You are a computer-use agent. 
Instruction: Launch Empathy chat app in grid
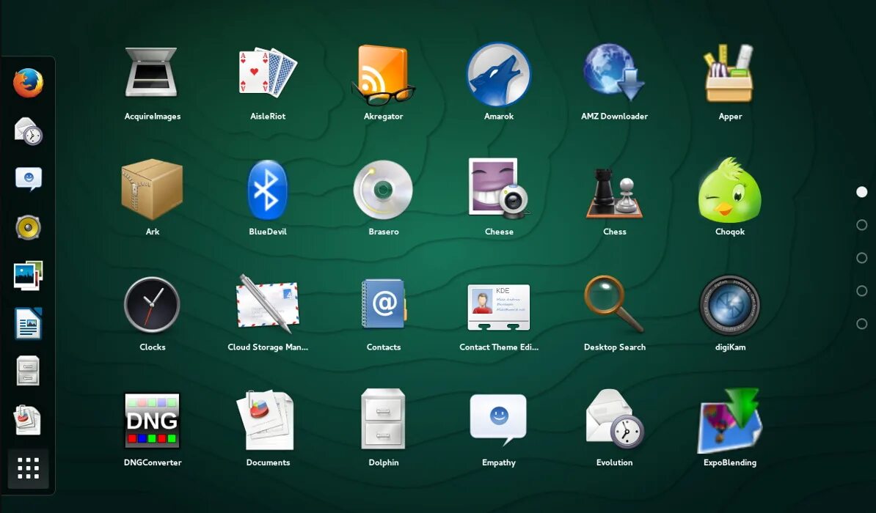click(498, 418)
